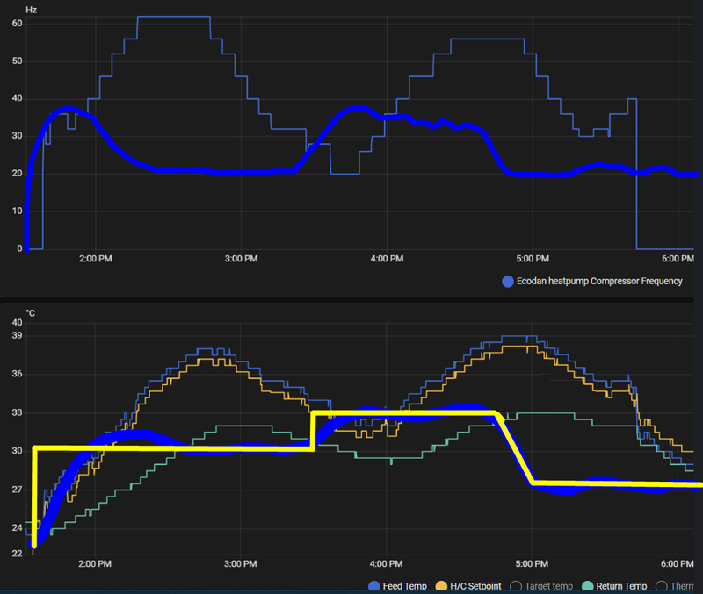Click the 39 value on the °C axis
Screen dimensions: 703x594
tap(17, 335)
